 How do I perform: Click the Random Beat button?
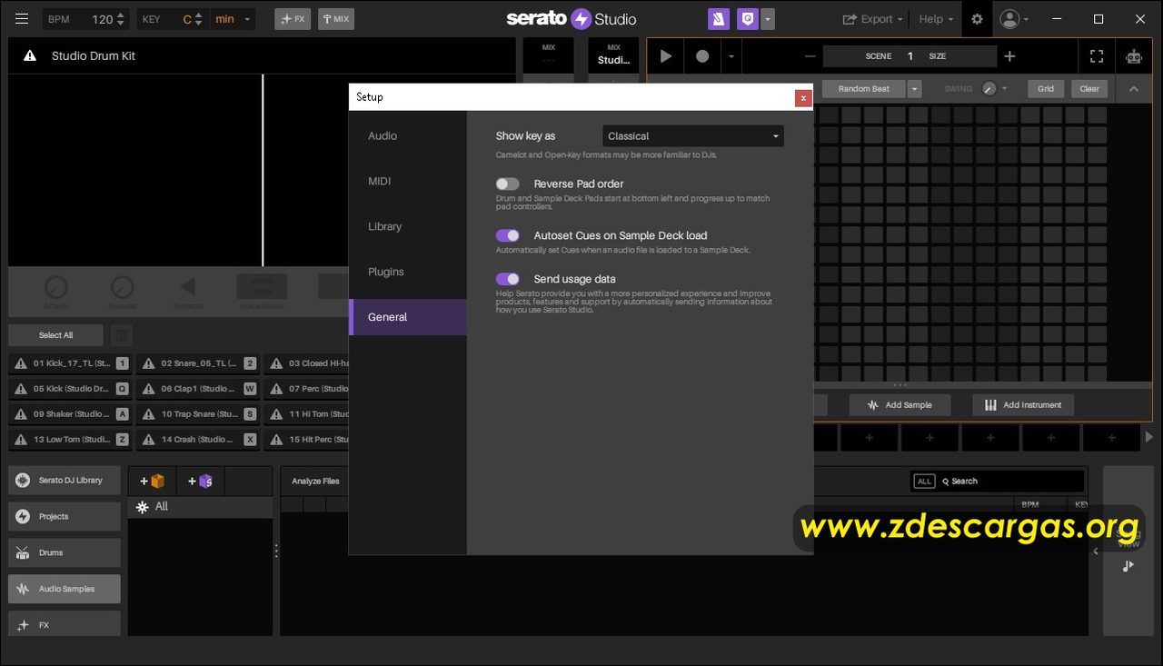(863, 89)
